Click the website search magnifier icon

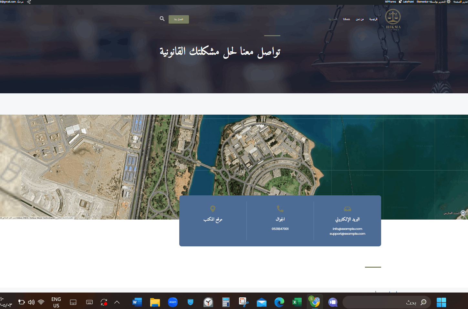point(162,19)
